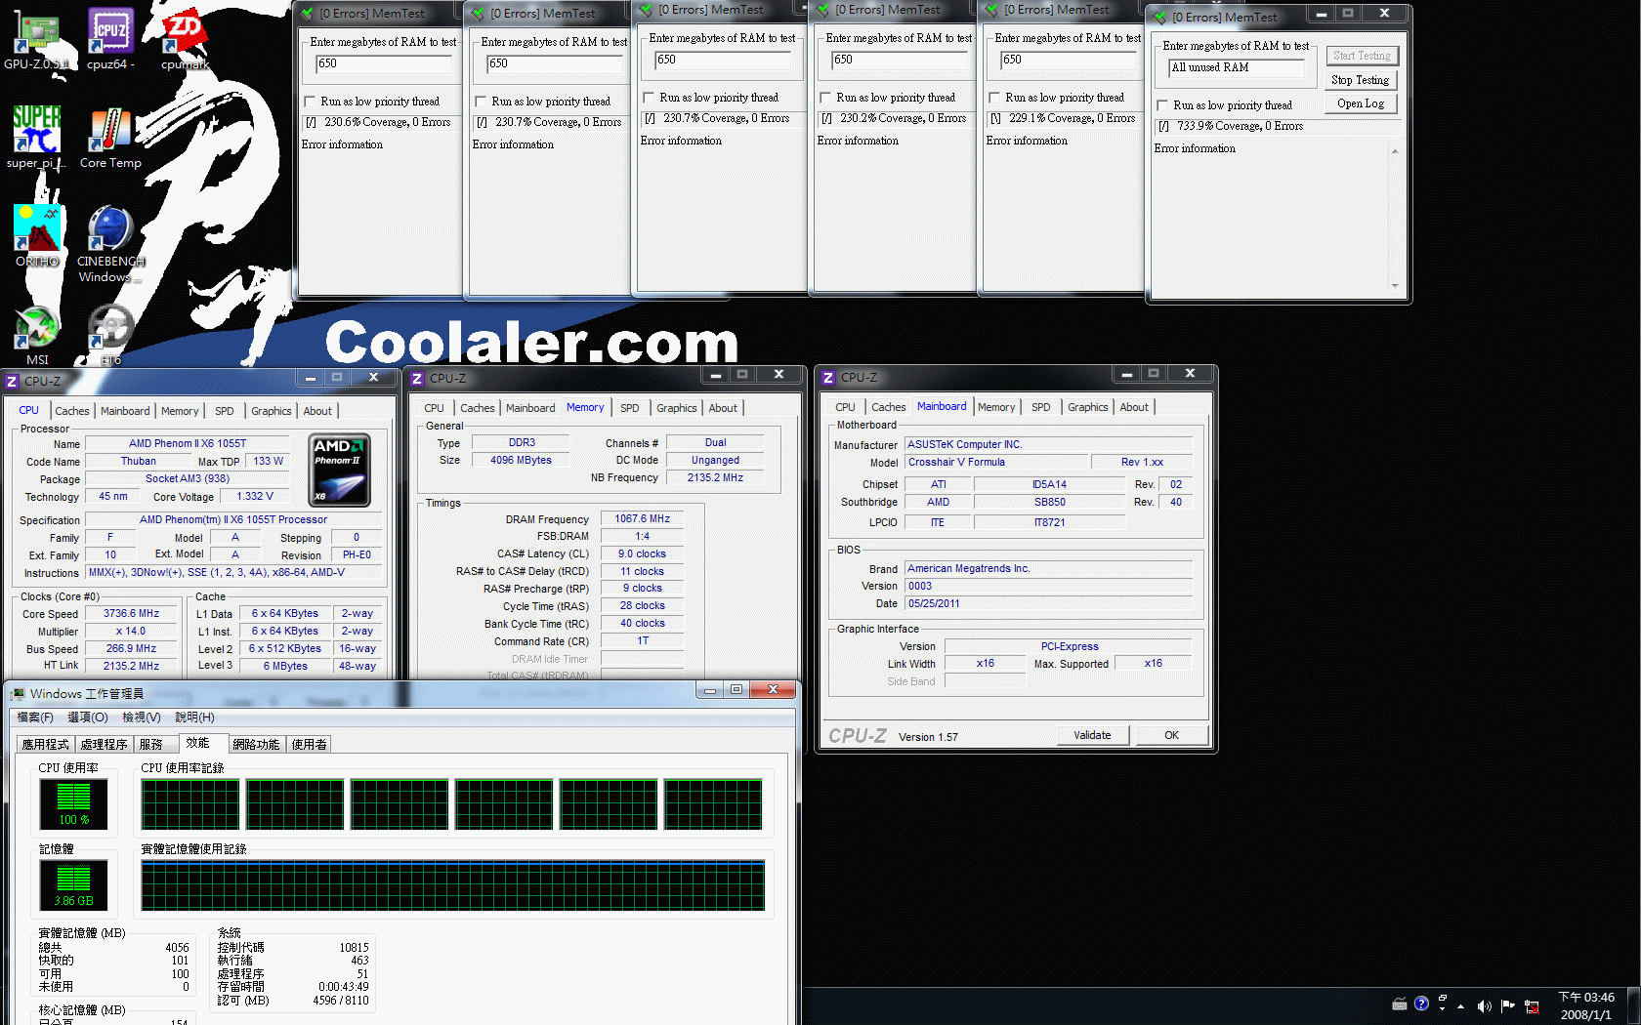This screenshot has width=1641, height=1025.
Task: Click the taskbar clock showing 03:46
Action: pyautogui.click(x=1586, y=1005)
